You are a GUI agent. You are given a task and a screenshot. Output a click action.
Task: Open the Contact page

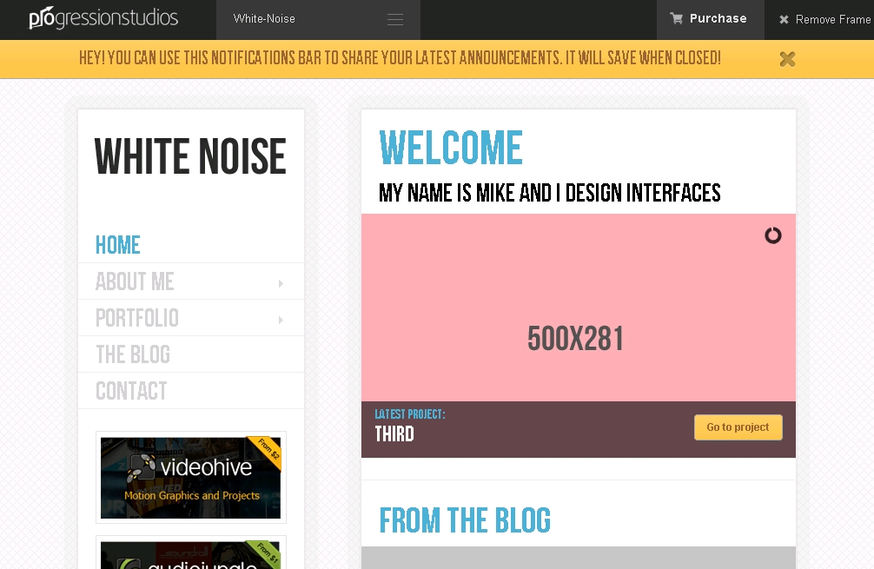point(131,391)
